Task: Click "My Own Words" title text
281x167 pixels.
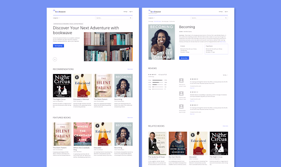Action: pyautogui.click(x=175, y=157)
